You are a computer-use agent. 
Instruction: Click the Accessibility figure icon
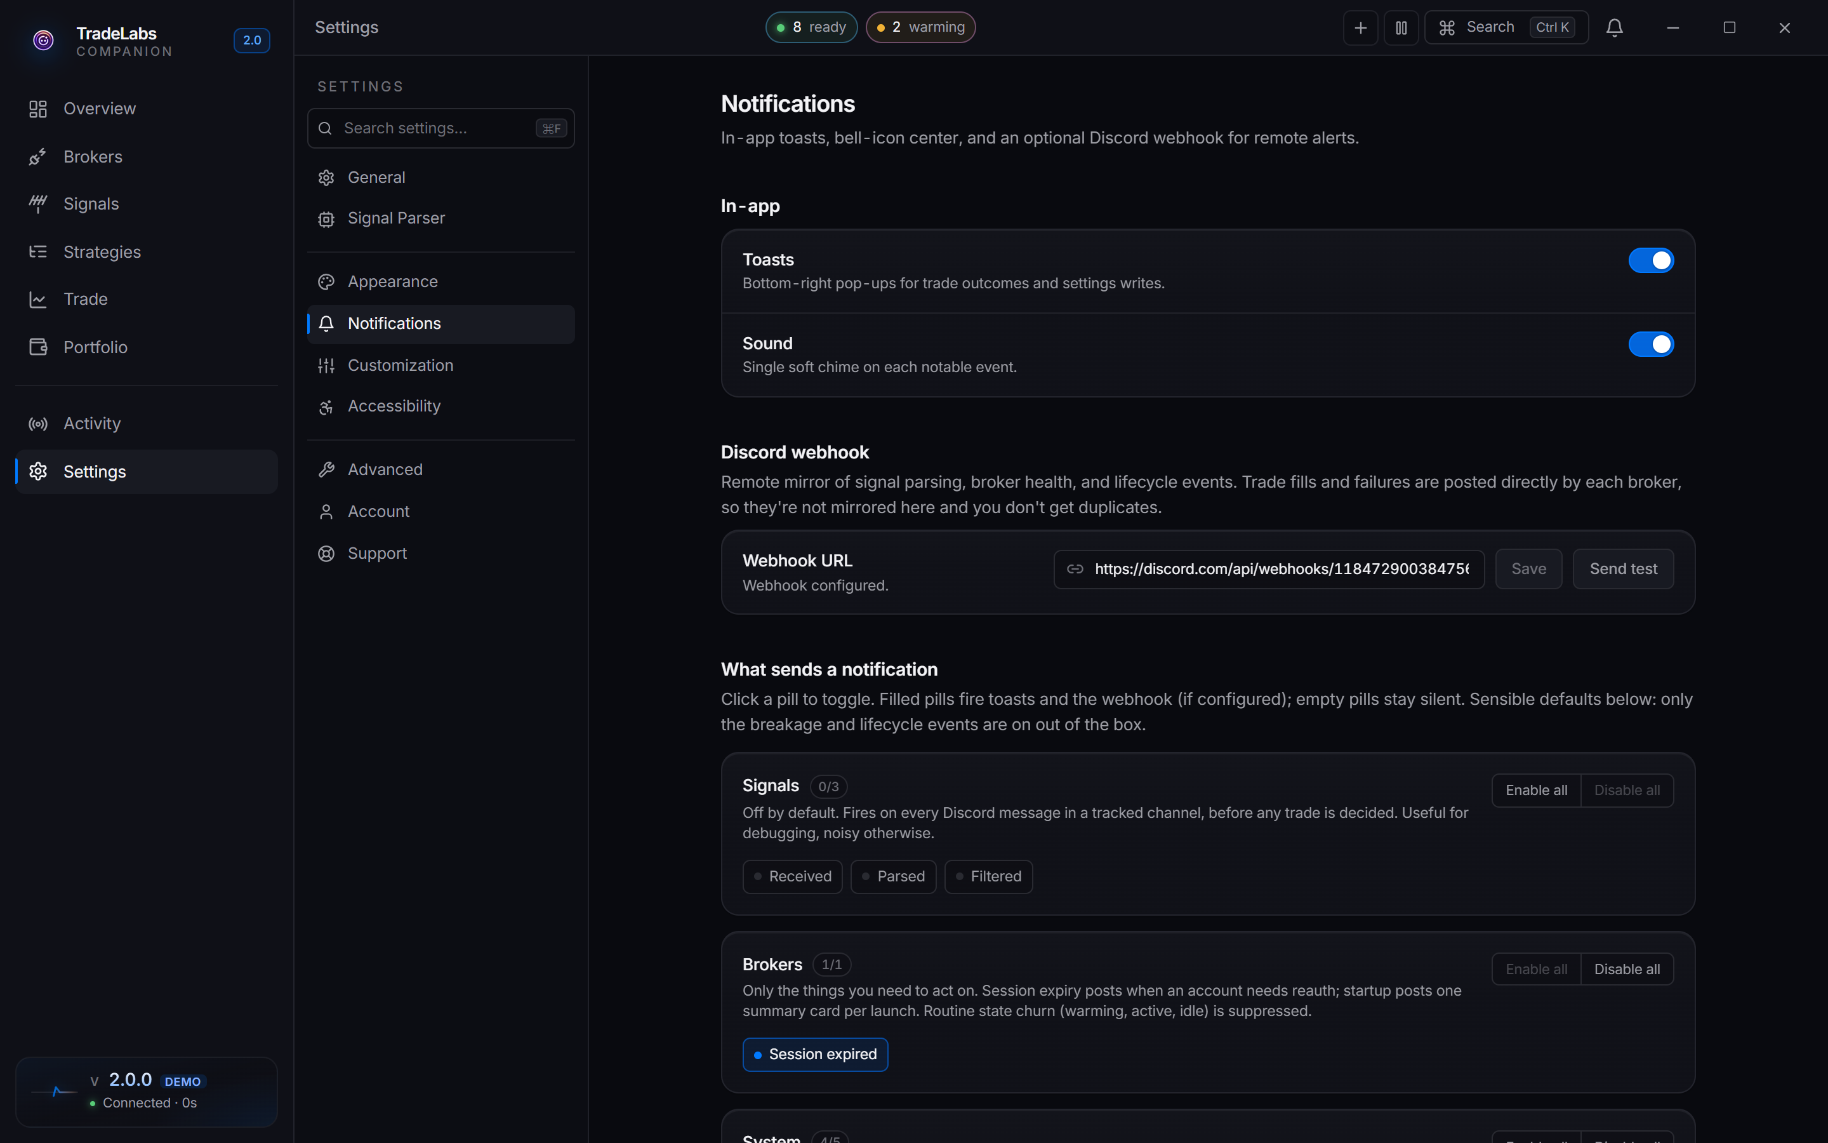point(326,408)
